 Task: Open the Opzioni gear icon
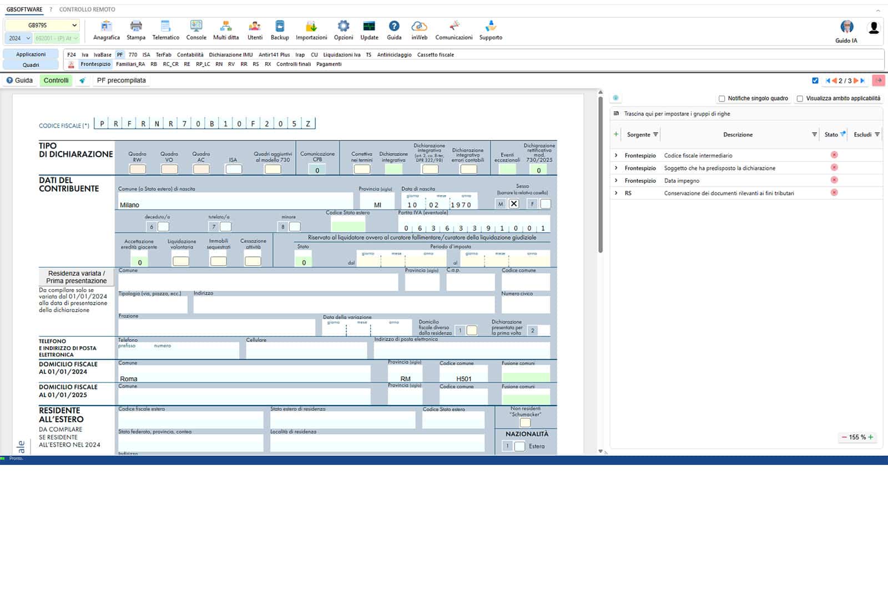tap(344, 30)
